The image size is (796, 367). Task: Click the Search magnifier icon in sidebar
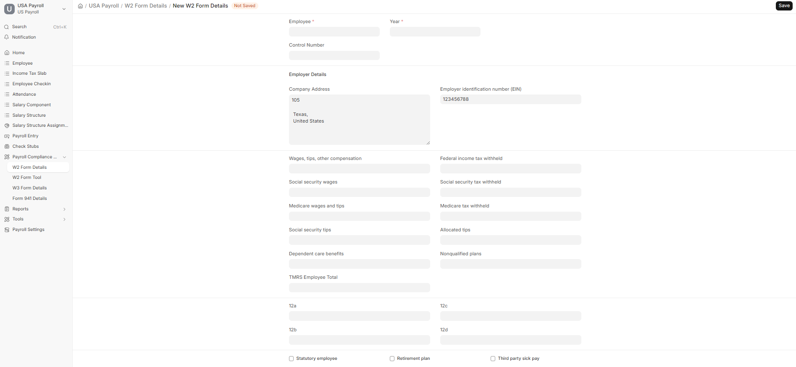tap(7, 27)
